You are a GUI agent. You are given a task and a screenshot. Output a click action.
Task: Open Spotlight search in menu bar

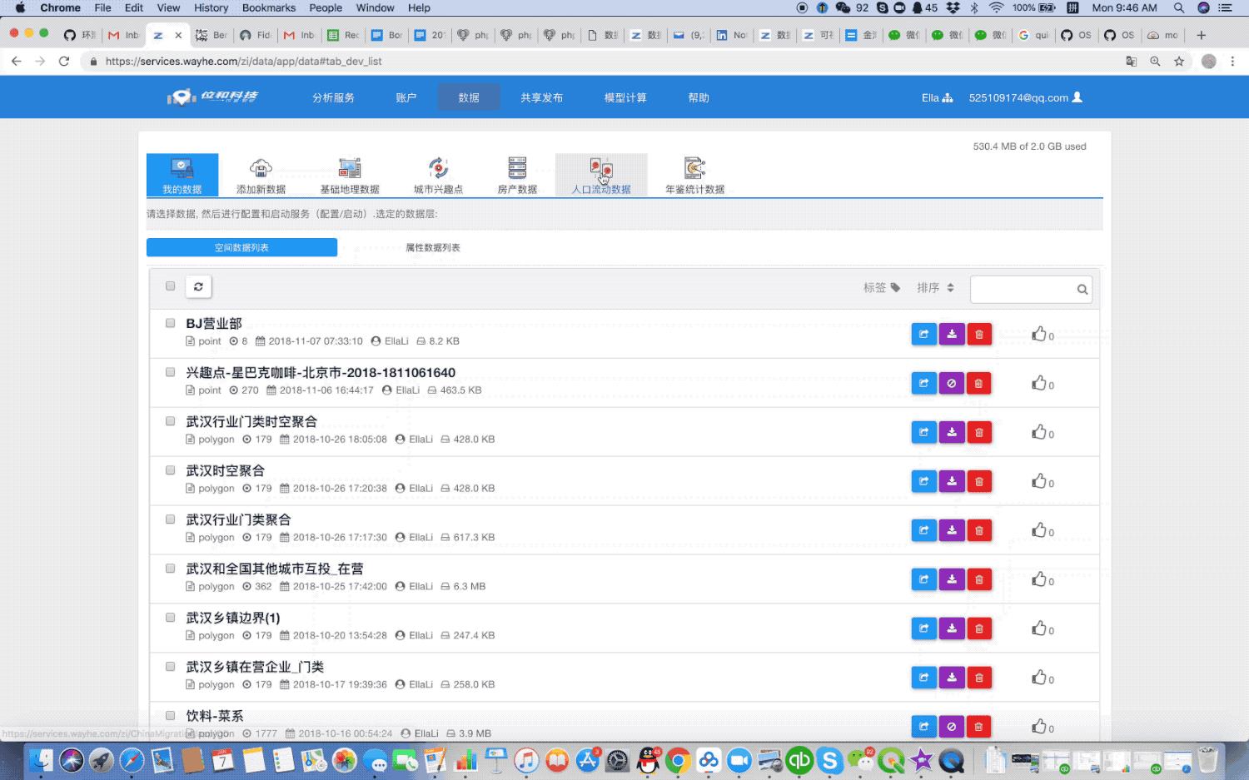[1179, 7]
